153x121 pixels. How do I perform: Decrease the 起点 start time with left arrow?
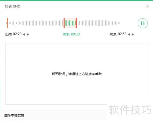click(x=24, y=34)
